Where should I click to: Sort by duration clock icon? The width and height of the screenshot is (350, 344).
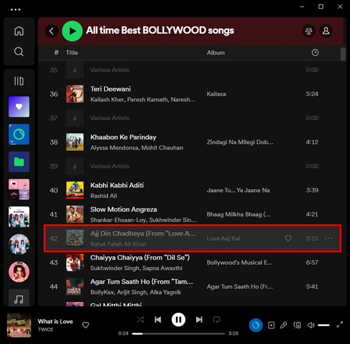[x=315, y=52]
